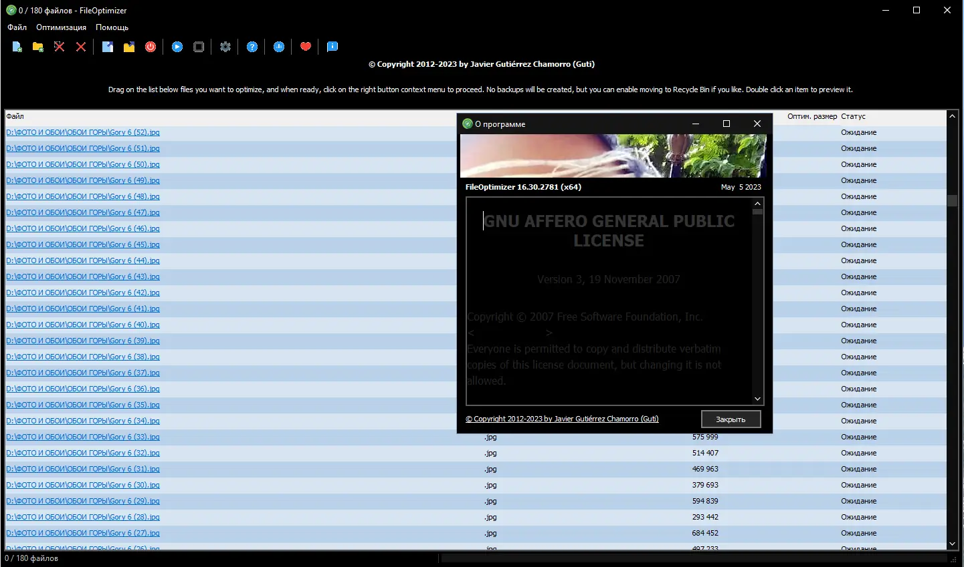Select file Gory 6 (34).jpg
The image size is (964, 567).
click(83, 421)
